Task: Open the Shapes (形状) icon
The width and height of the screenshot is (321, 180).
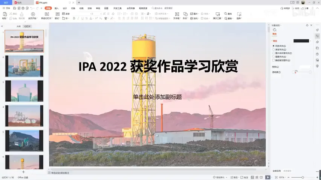Action: (185, 14)
